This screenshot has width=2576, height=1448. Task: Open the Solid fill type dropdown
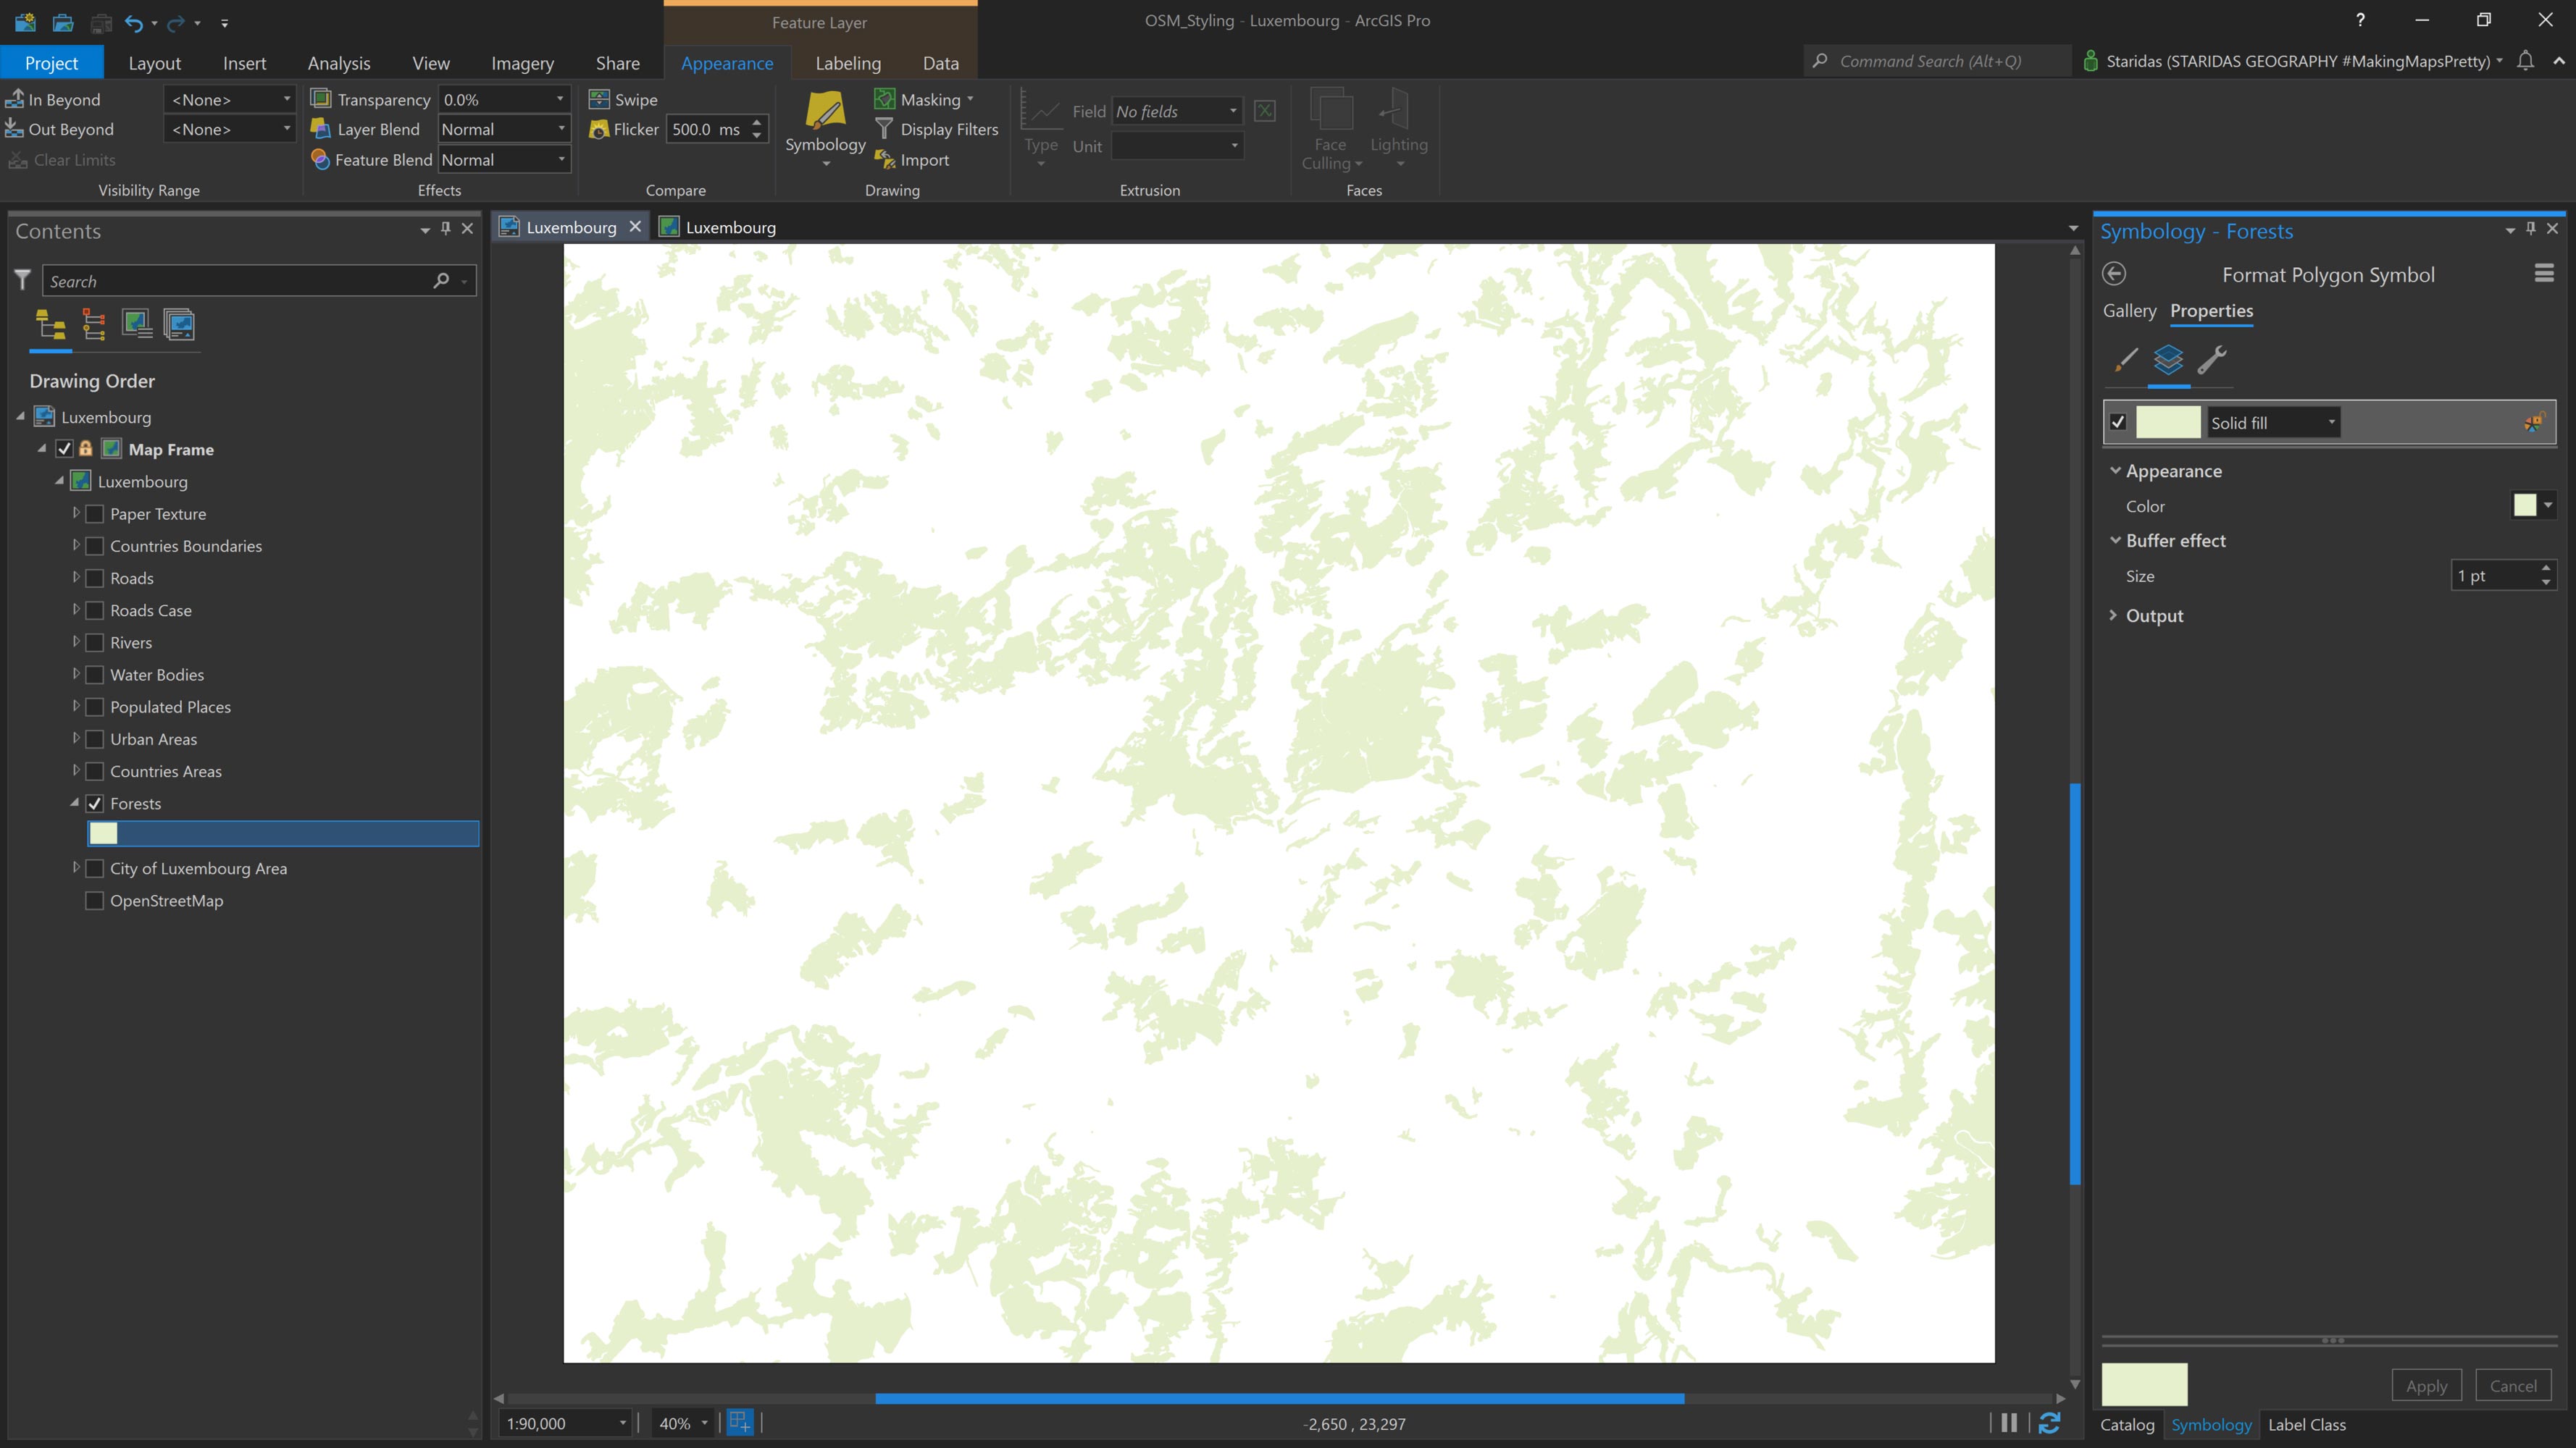[x=2330, y=421]
